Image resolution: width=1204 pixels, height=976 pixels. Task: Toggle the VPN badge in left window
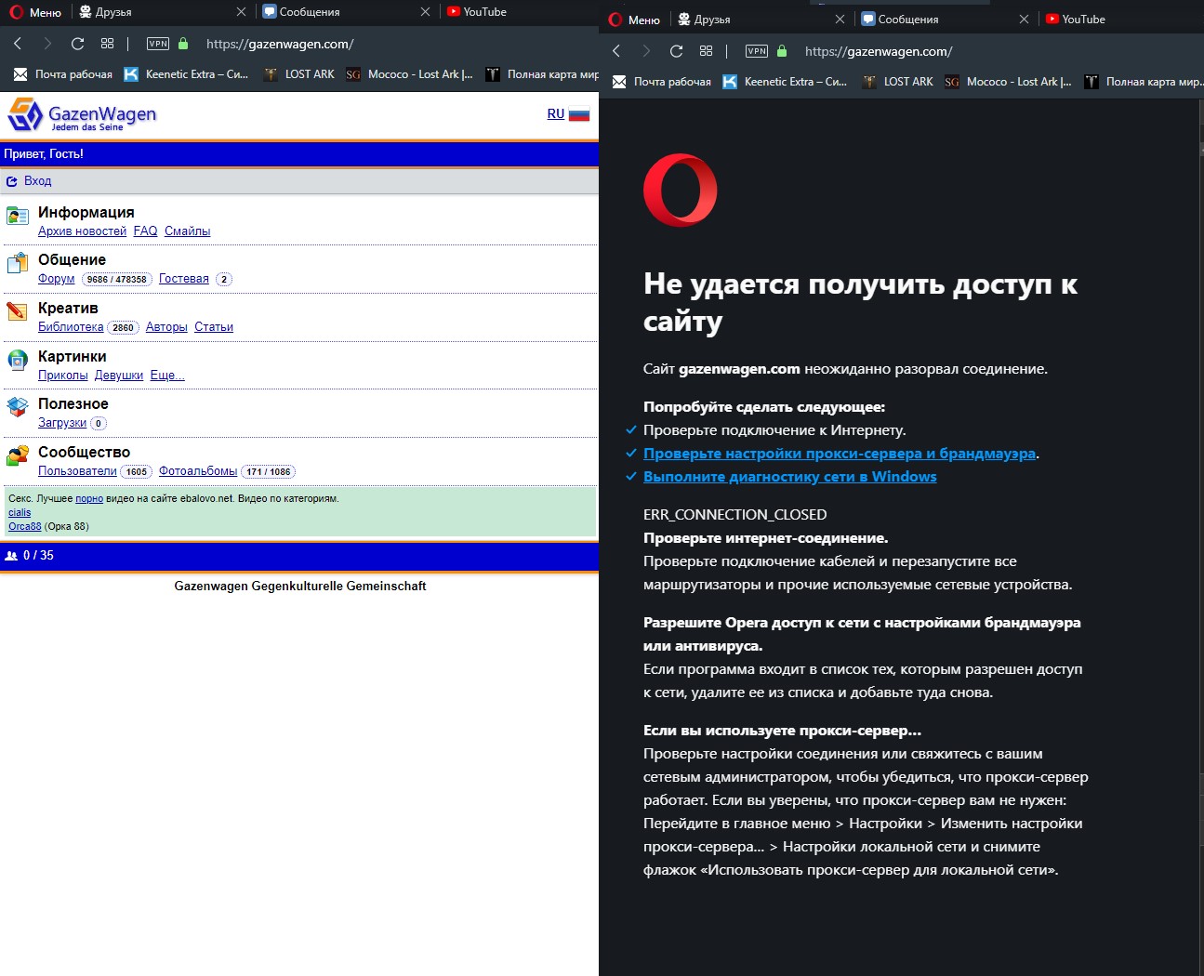tap(158, 44)
